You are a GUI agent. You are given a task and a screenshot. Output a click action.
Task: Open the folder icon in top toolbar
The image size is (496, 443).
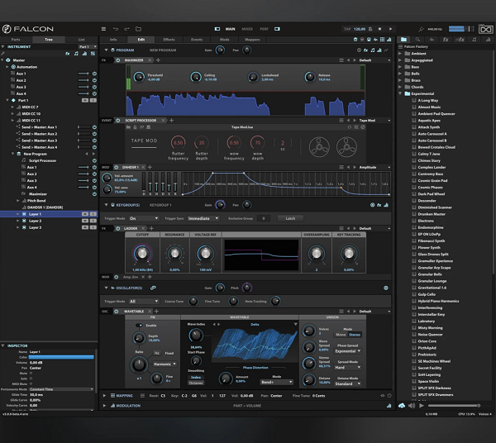(138, 29)
